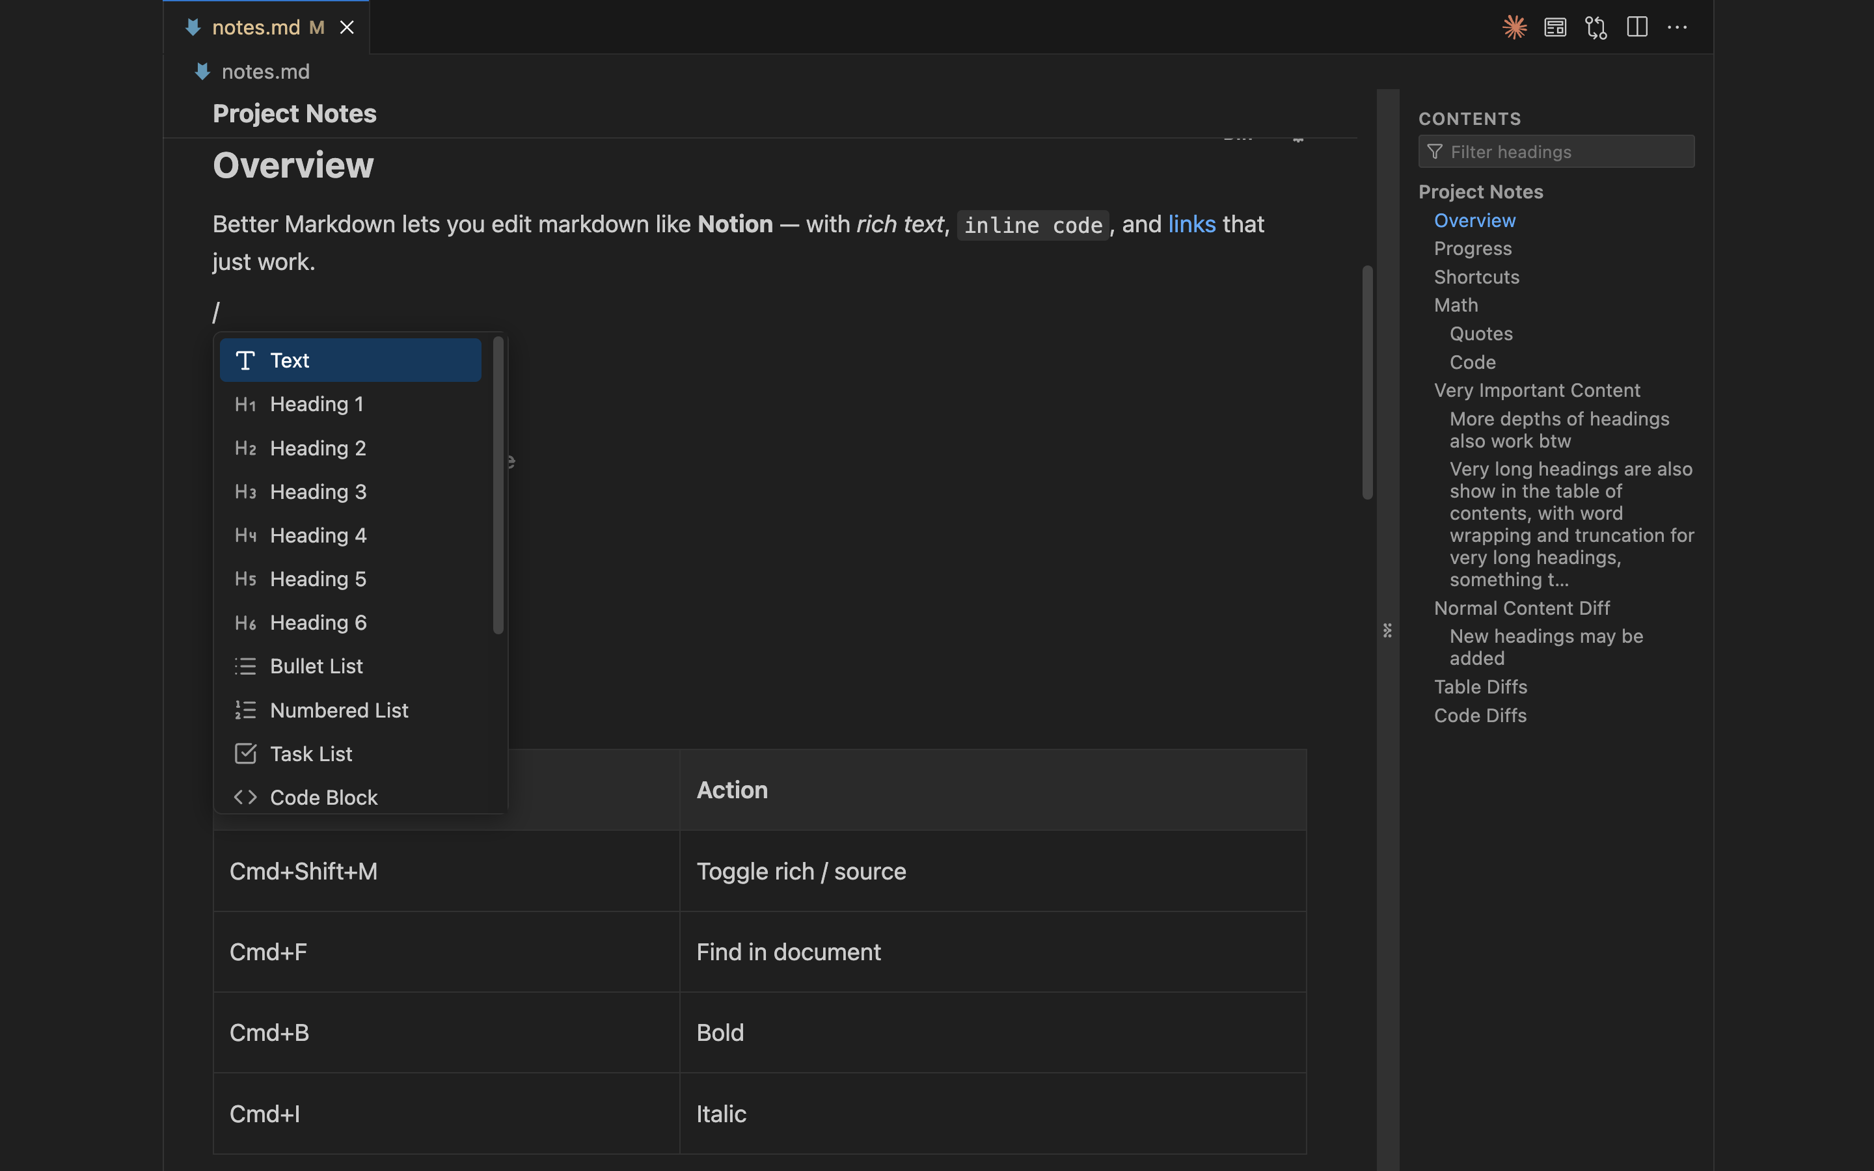Choose Numbered List from the menu

pyautogui.click(x=338, y=710)
